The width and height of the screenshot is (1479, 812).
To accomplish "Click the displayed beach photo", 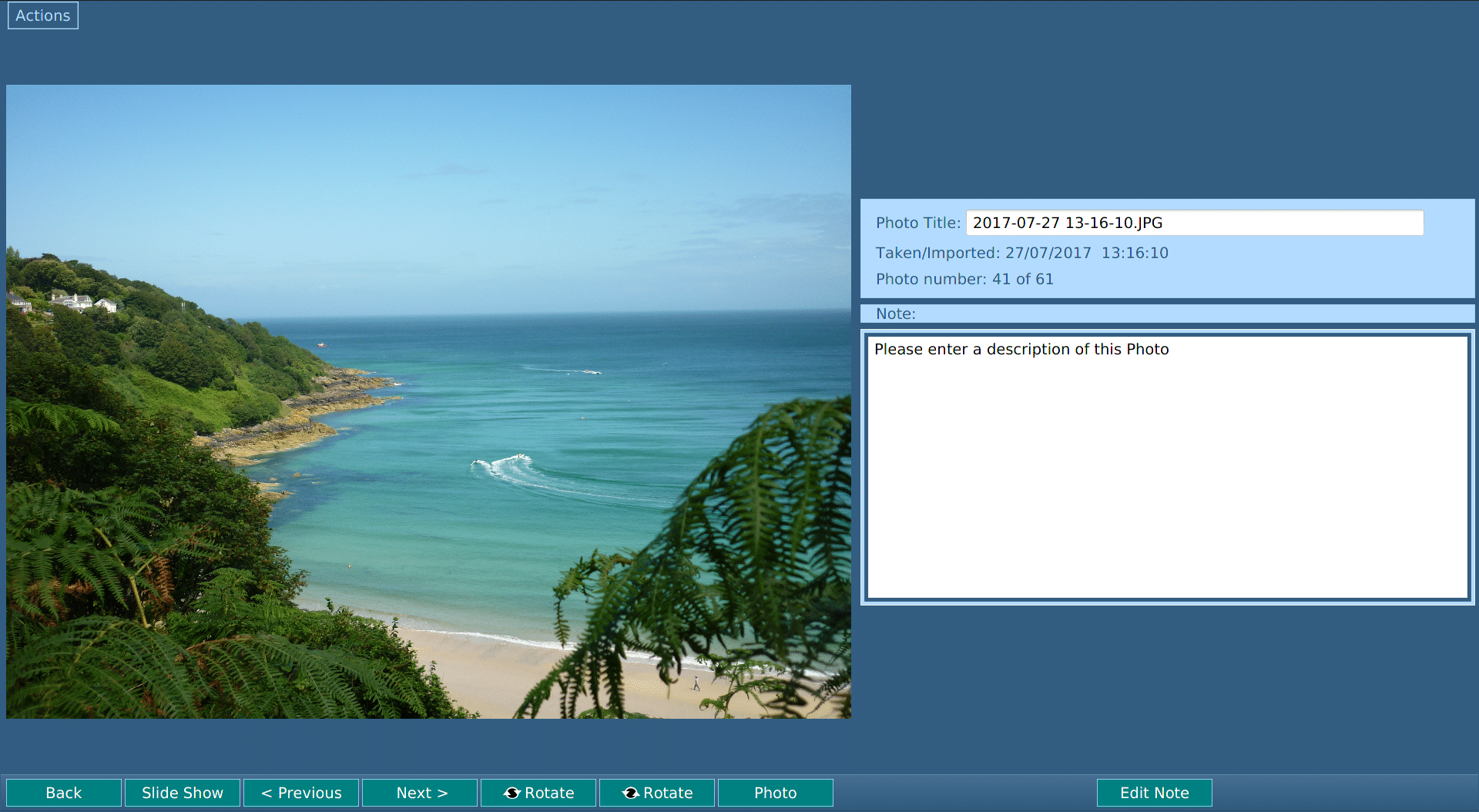I will click(x=428, y=401).
